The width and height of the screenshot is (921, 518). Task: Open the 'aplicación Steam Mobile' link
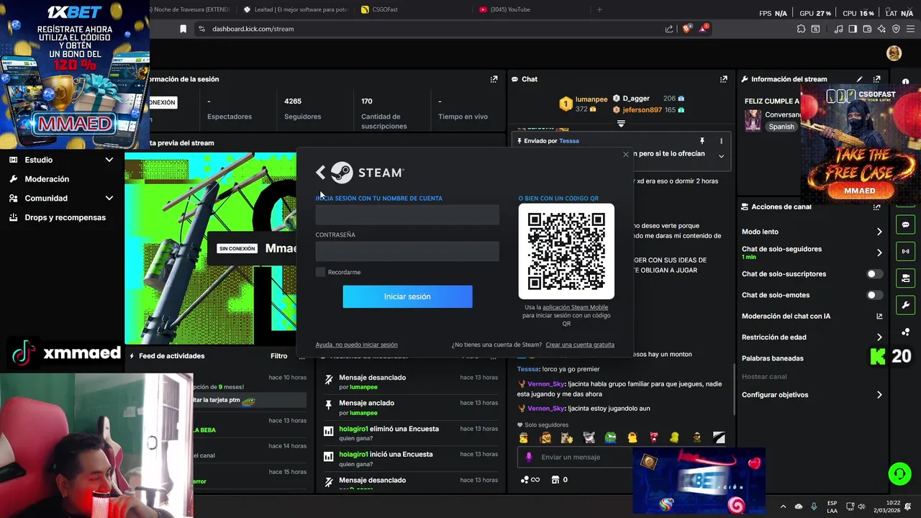[x=575, y=307]
